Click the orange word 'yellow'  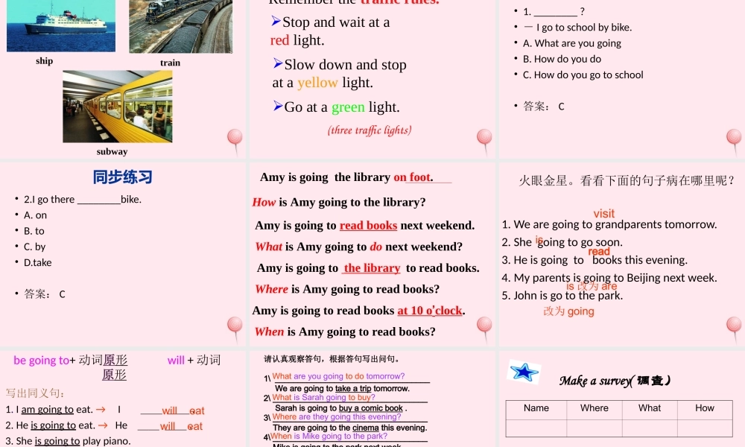tap(317, 83)
